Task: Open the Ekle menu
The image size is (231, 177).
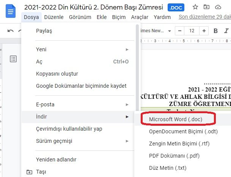Action: (x=102, y=17)
